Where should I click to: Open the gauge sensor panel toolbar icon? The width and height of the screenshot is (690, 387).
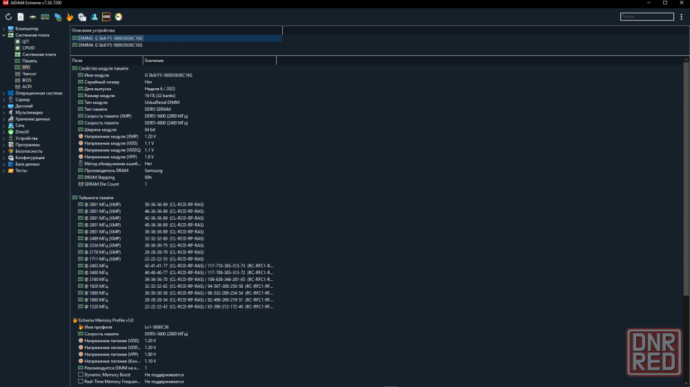119,17
